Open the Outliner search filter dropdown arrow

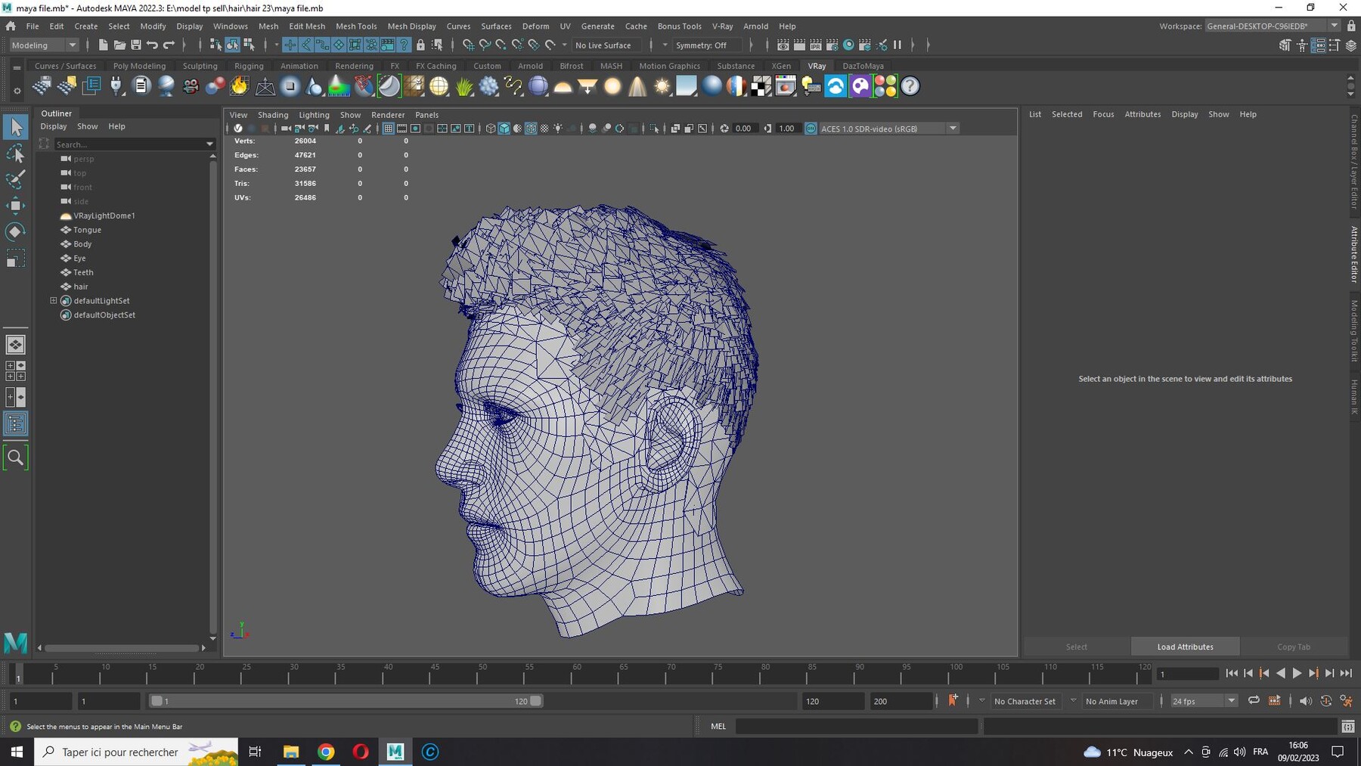click(209, 144)
